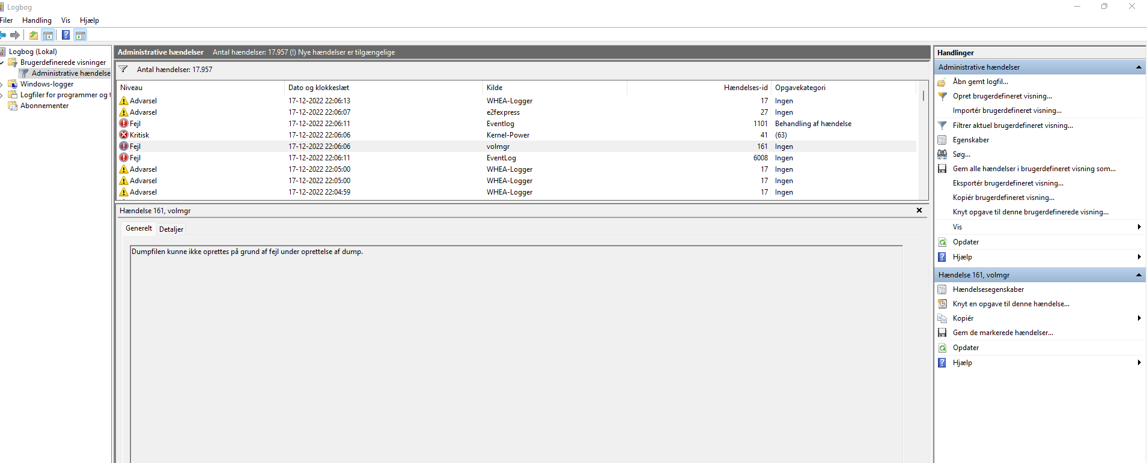Switch to the Detaljer tab
This screenshot has height=463, width=1147.
171,229
